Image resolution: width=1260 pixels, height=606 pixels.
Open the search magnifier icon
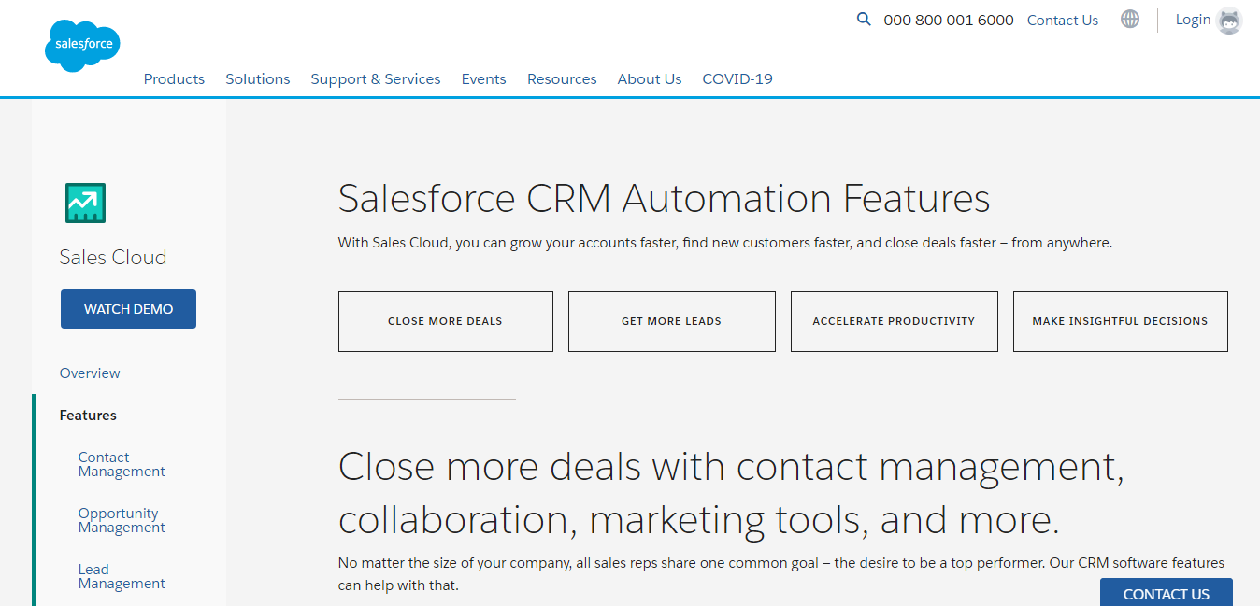point(864,20)
